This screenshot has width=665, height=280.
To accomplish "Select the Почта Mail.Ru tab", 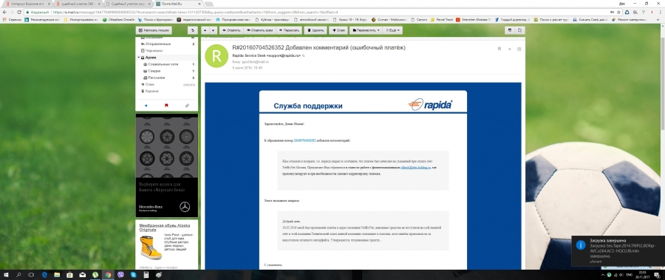I will click(x=179, y=4).
